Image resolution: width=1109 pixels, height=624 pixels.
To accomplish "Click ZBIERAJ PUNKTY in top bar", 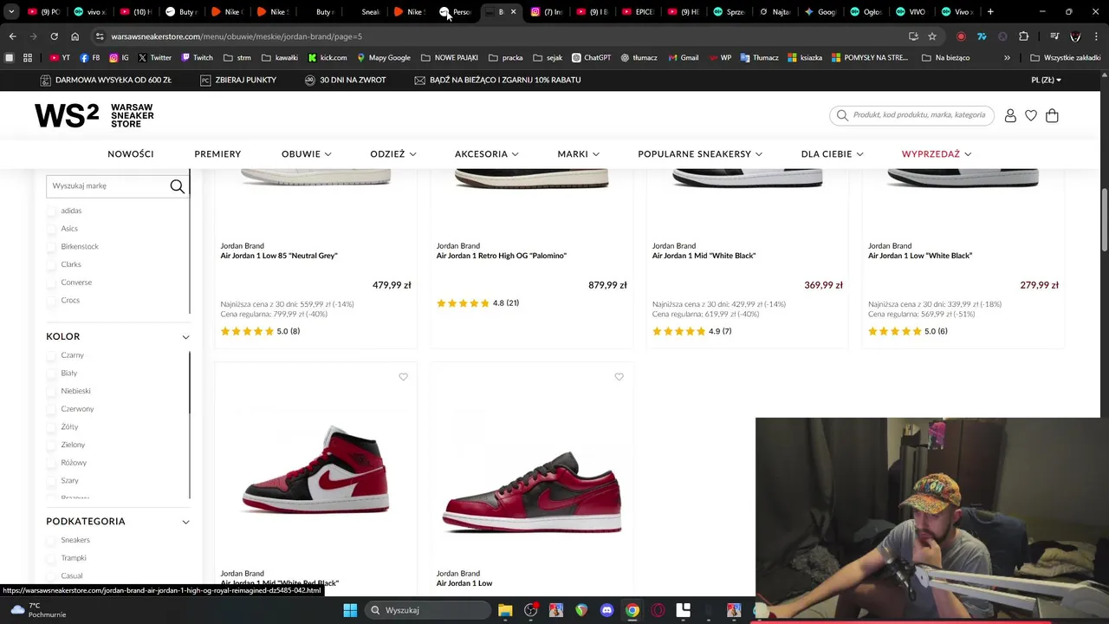I will 238,80.
